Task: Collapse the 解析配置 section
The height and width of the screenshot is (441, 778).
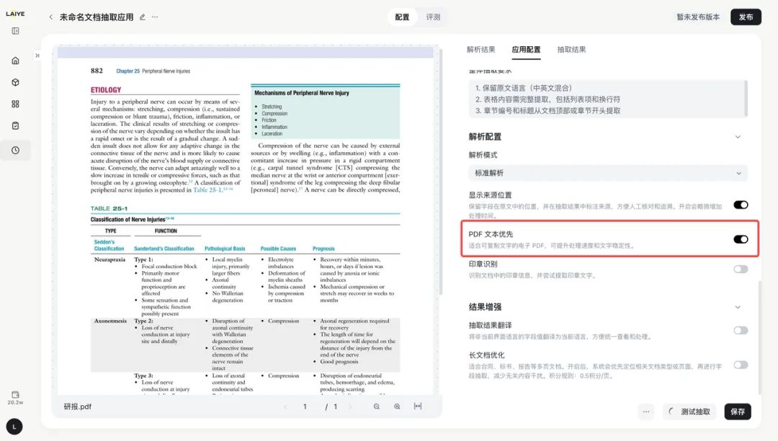Action: click(738, 137)
